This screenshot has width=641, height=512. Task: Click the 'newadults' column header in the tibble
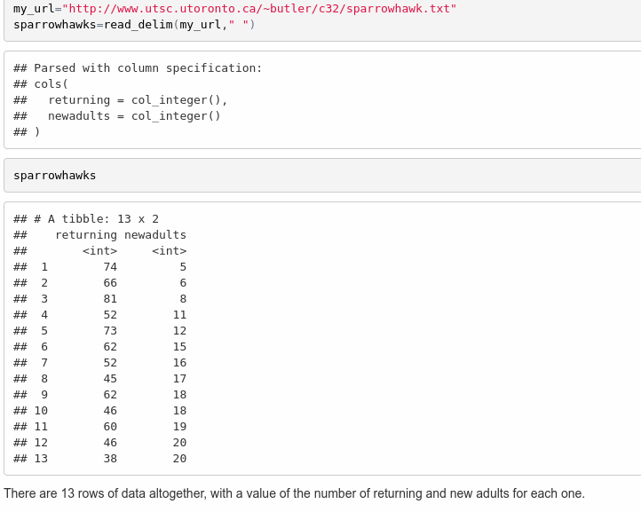tap(155, 235)
